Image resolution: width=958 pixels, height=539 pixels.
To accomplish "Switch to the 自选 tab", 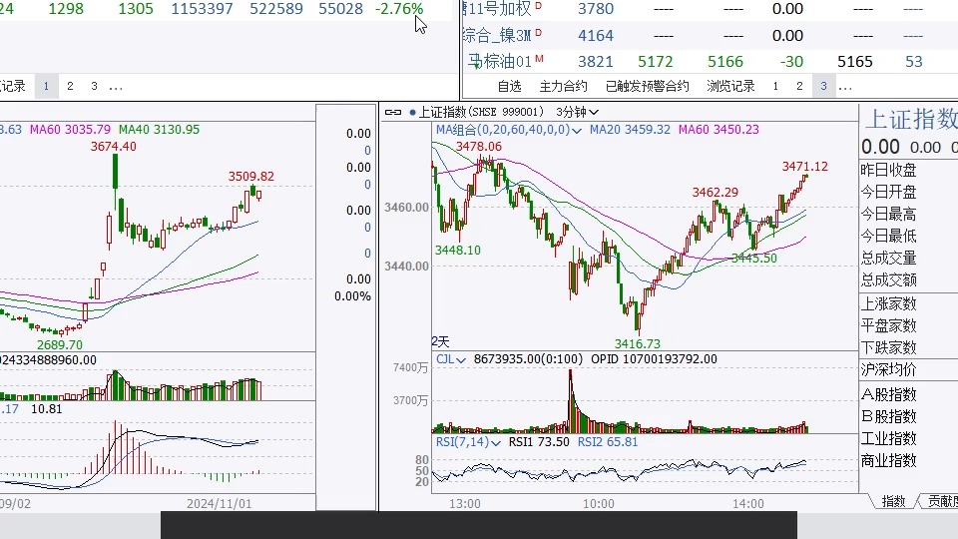I will (x=509, y=86).
